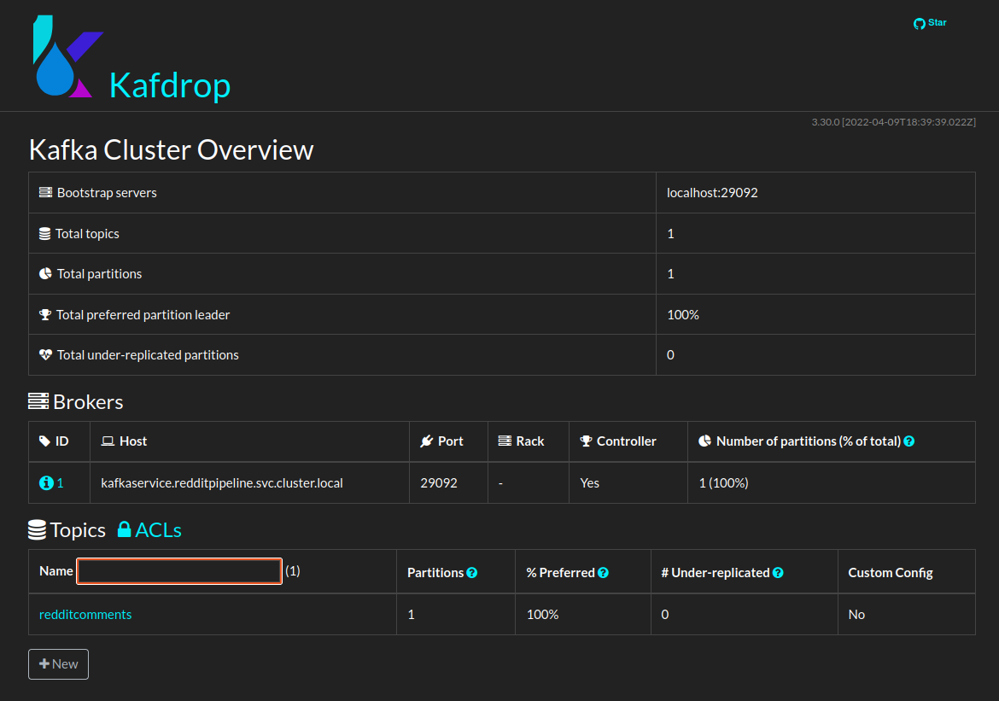
Task: Click the ACLs lock icon
Action: [x=125, y=529]
